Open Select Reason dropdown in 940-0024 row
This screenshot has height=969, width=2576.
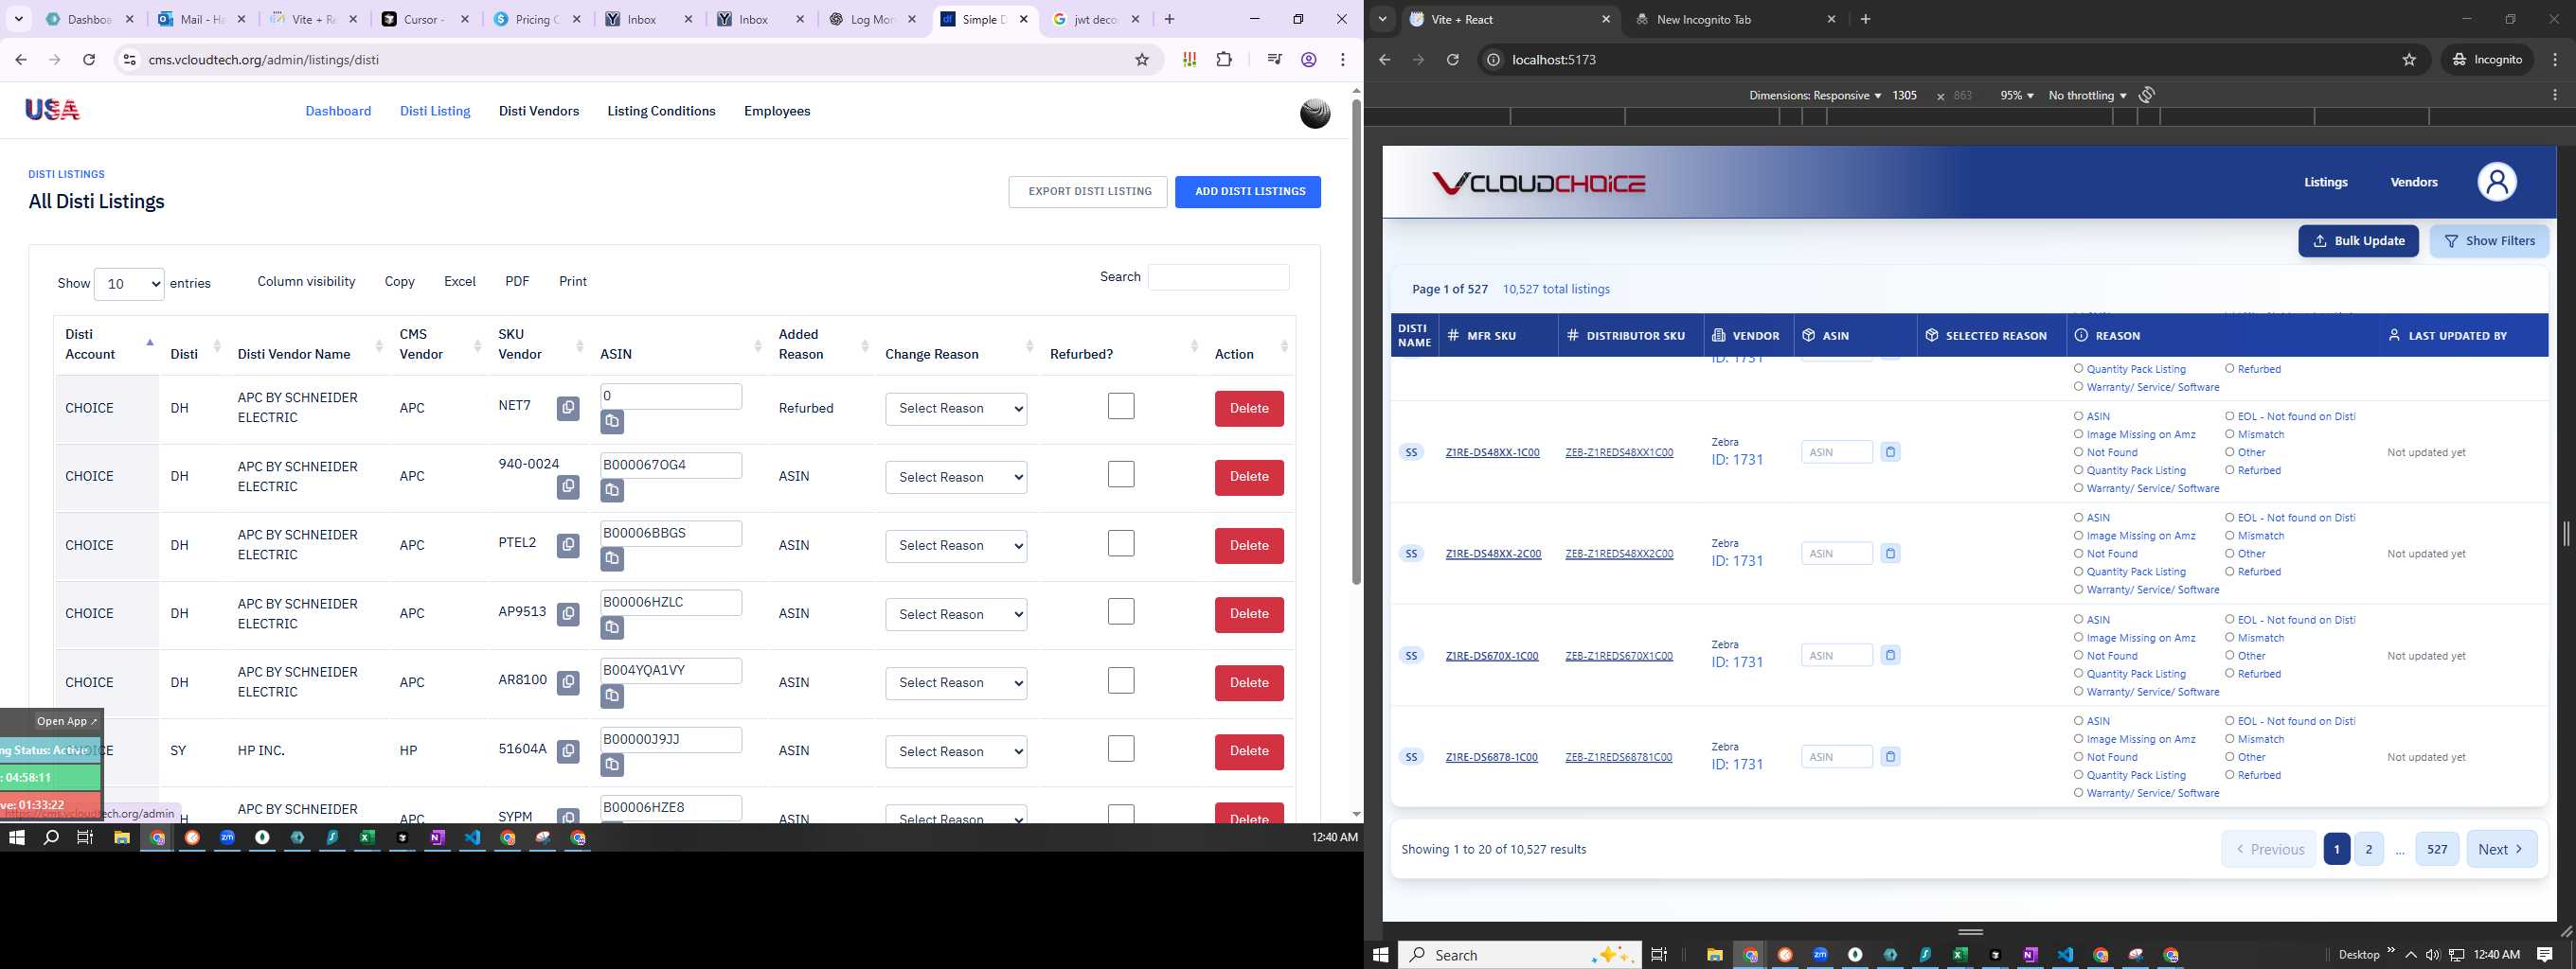pyautogui.click(x=956, y=478)
